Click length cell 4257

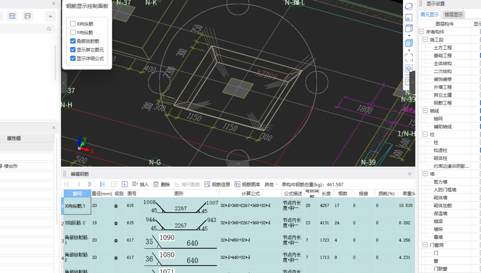point(326,206)
